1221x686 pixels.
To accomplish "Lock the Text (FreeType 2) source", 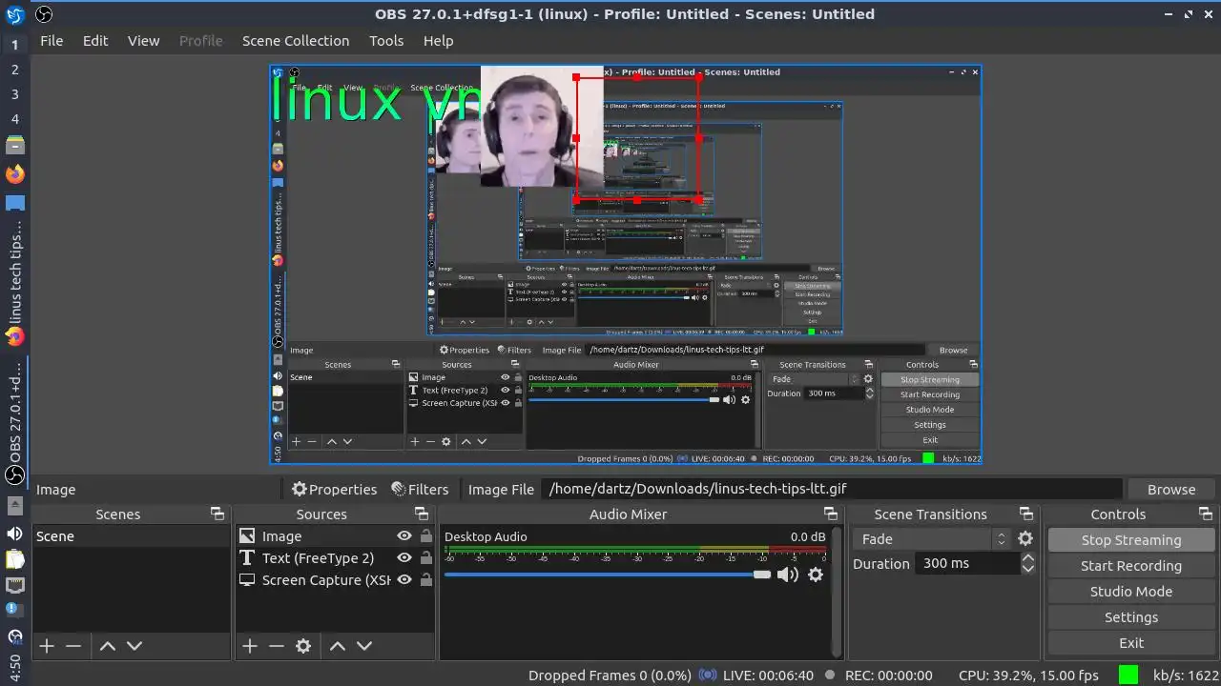I will [x=426, y=558].
